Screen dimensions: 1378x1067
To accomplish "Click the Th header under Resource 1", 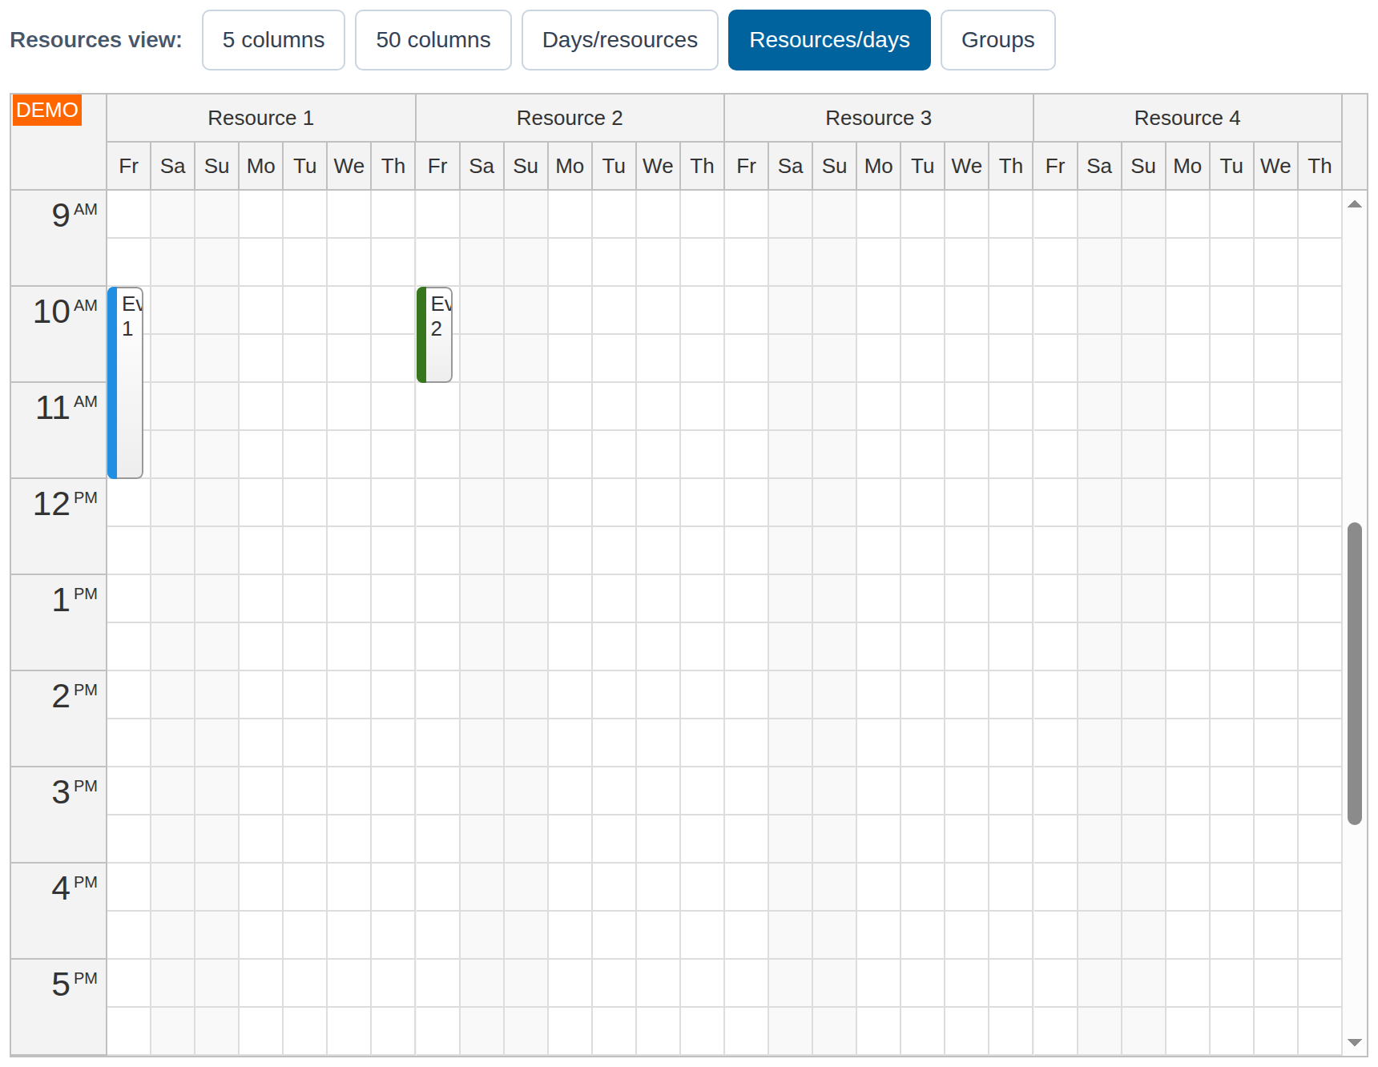I will tap(393, 166).
